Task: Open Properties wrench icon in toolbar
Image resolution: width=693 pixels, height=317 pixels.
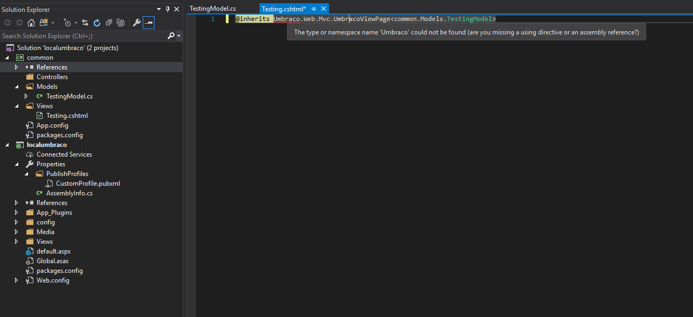Action: click(x=137, y=23)
